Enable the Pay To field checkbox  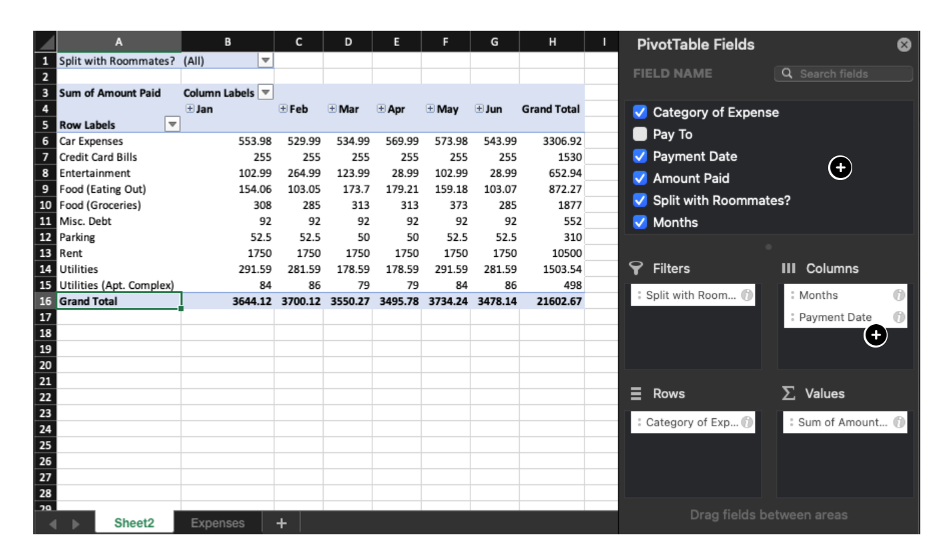point(640,134)
